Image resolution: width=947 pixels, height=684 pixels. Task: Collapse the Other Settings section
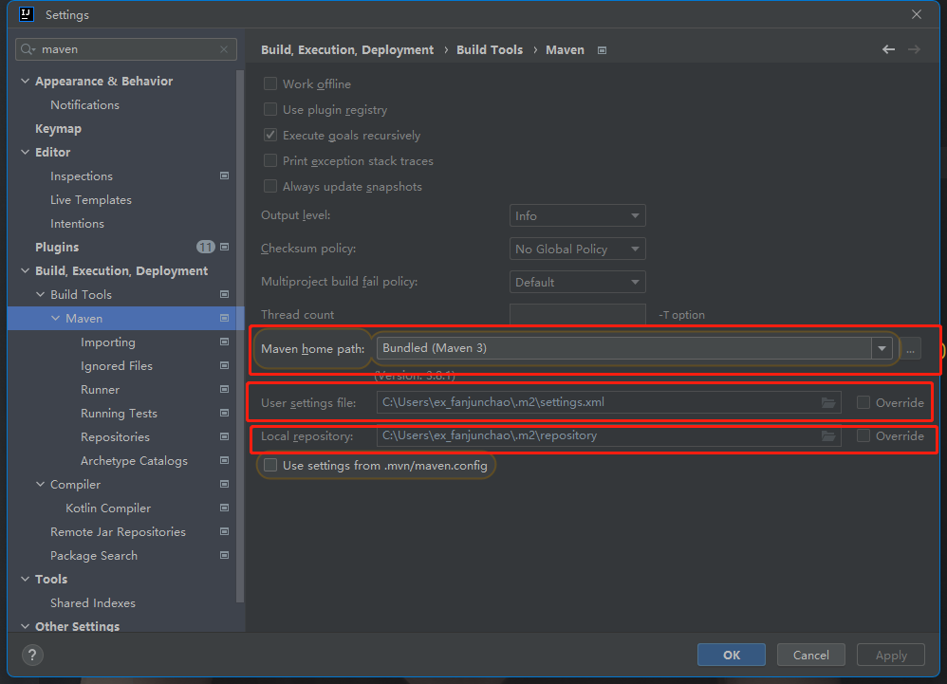(26, 627)
